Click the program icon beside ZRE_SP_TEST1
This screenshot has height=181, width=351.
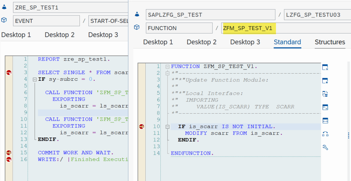(4, 7)
